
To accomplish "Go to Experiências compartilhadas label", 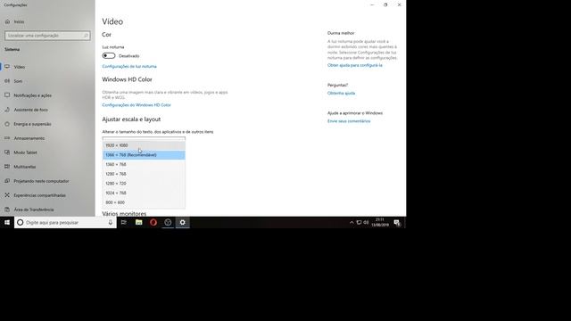I will coord(39,195).
